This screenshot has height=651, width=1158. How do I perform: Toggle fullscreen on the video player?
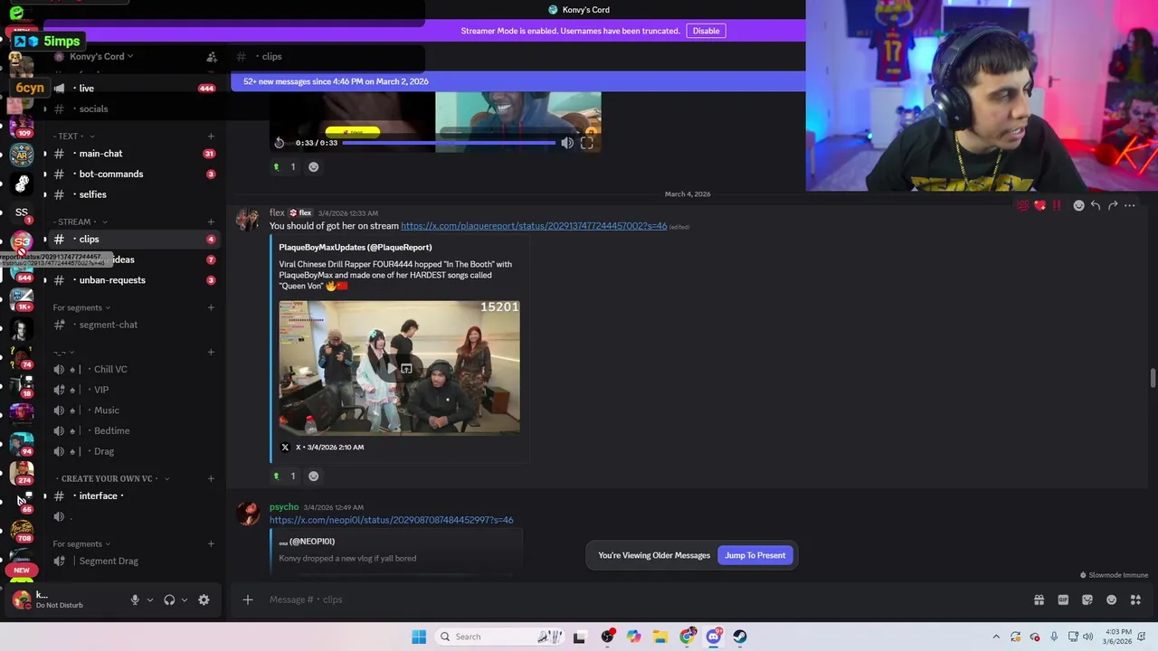586,143
